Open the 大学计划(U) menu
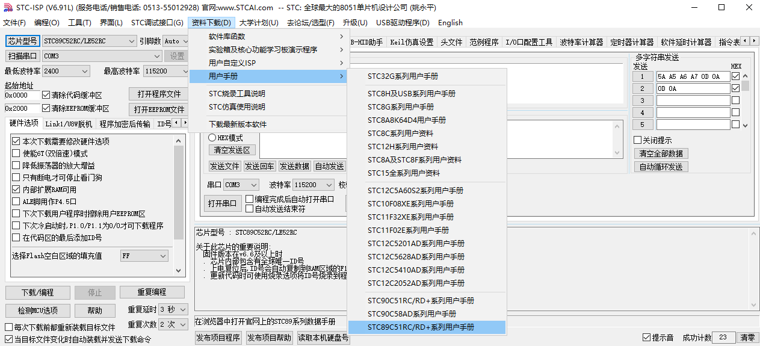This screenshot has width=760, height=346. click(259, 23)
